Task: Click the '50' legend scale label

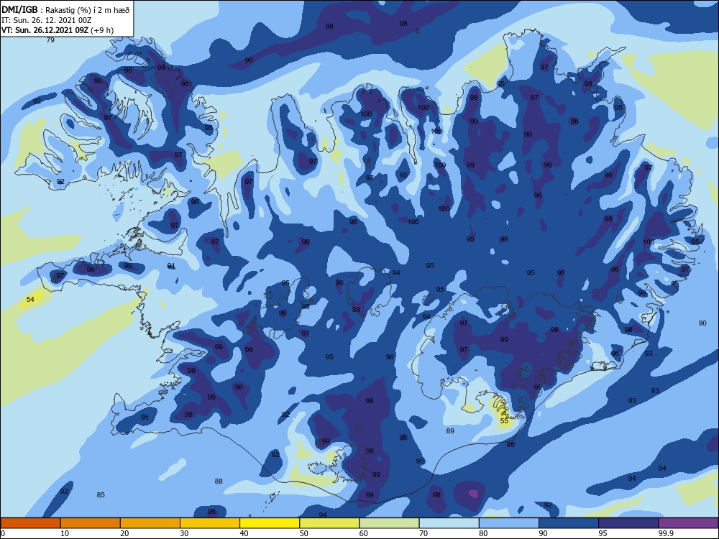Action: pos(304,533)
